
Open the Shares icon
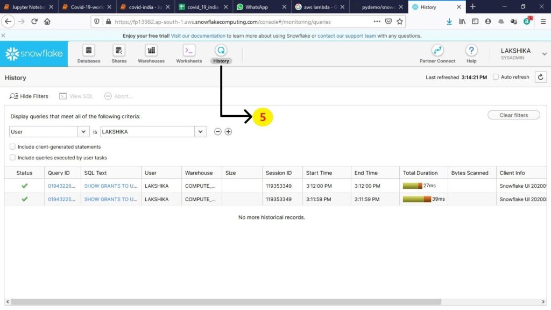(119, 51)
